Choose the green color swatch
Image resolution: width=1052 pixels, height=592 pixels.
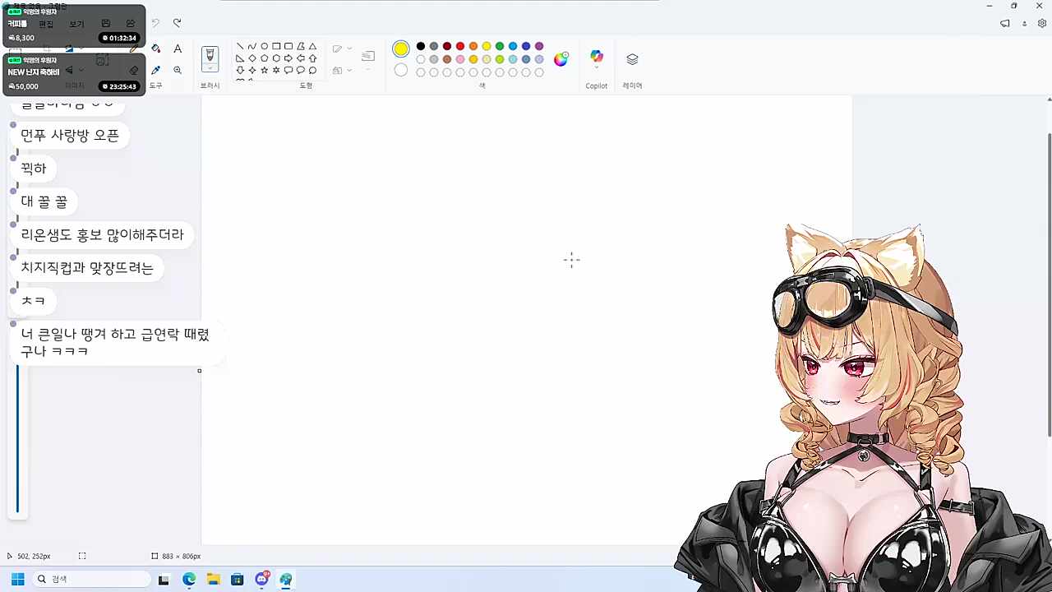[x=500, y=46]
